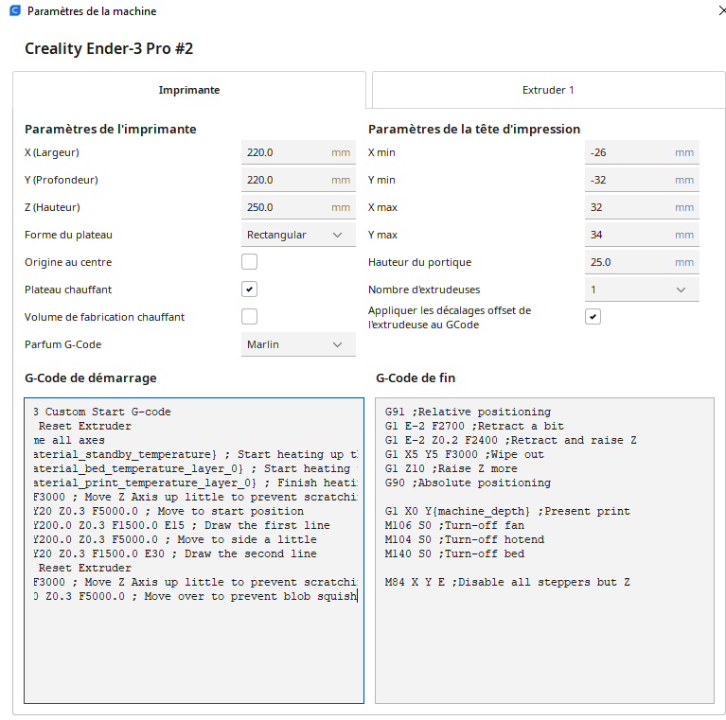Screen dimensions: 726x720
Task: Enable the Origine au centre checkbox
Action: (249, 262)
